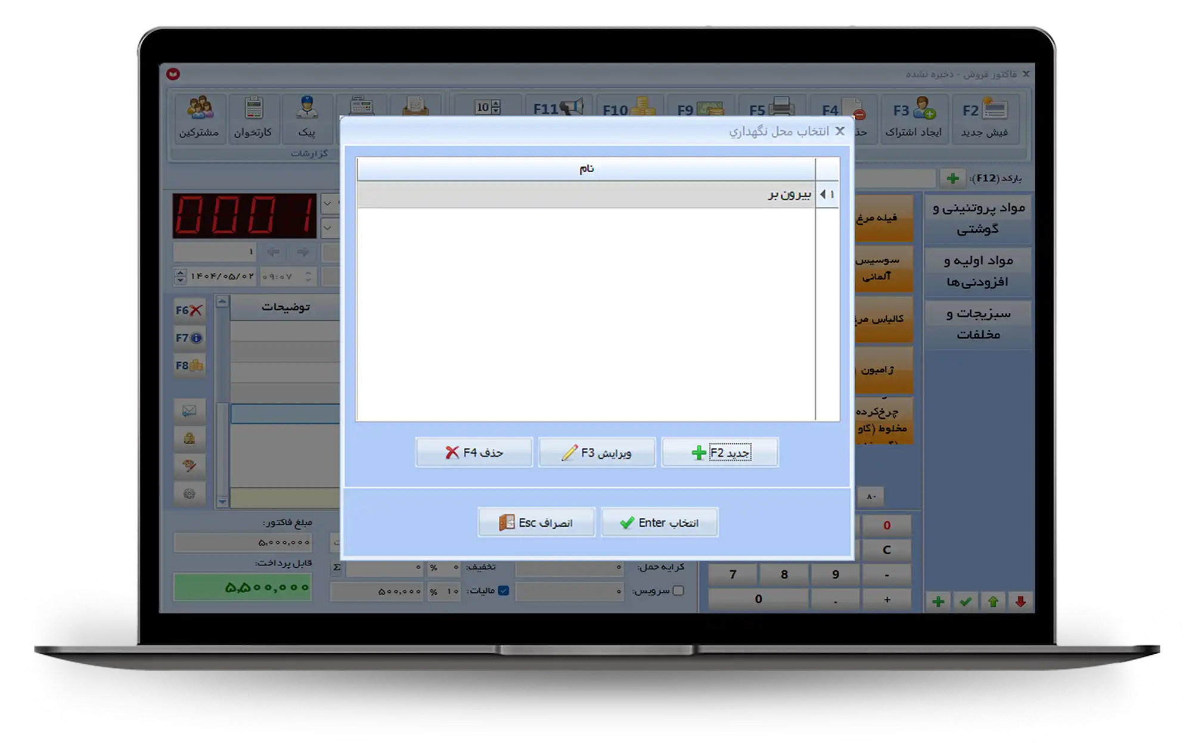Click the sigma sum icon

(x=337, y=567)
